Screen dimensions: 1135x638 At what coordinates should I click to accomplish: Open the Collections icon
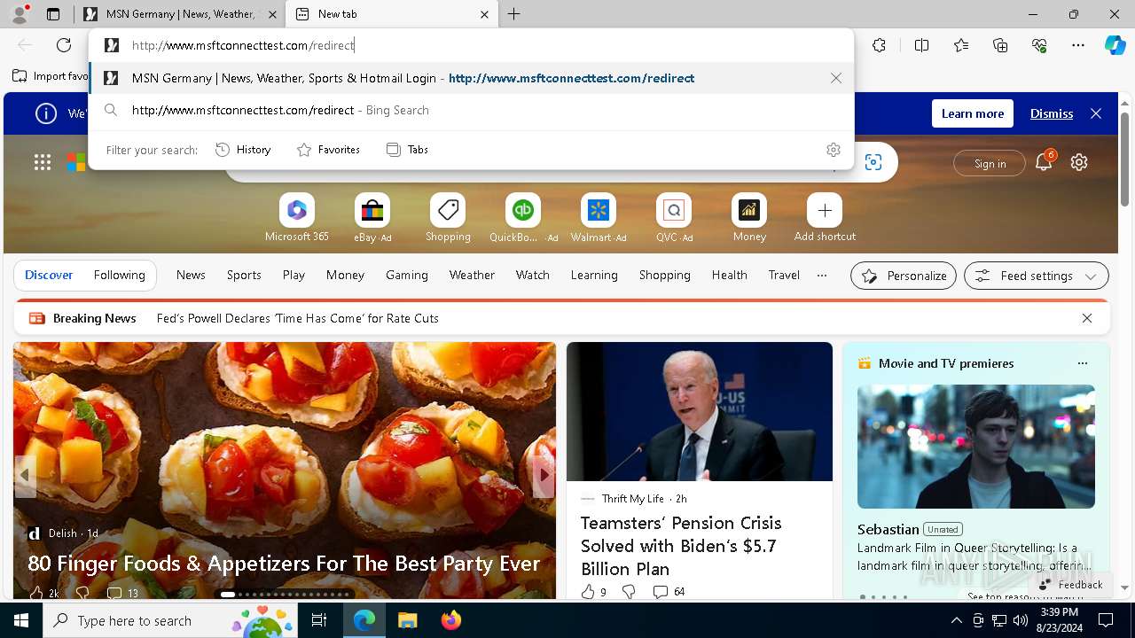click(x=1000, y=45)
